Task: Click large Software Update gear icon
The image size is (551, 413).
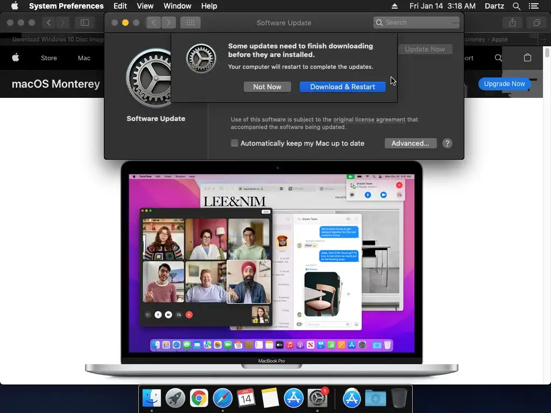Action: tap(149, 78)
